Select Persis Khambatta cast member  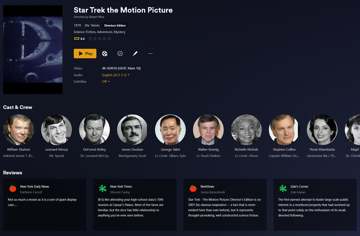[322, 130]
